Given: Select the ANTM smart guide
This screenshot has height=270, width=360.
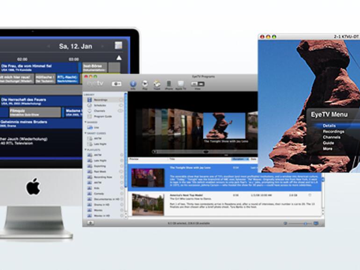Looking at the screenshot, I should 98,139.
